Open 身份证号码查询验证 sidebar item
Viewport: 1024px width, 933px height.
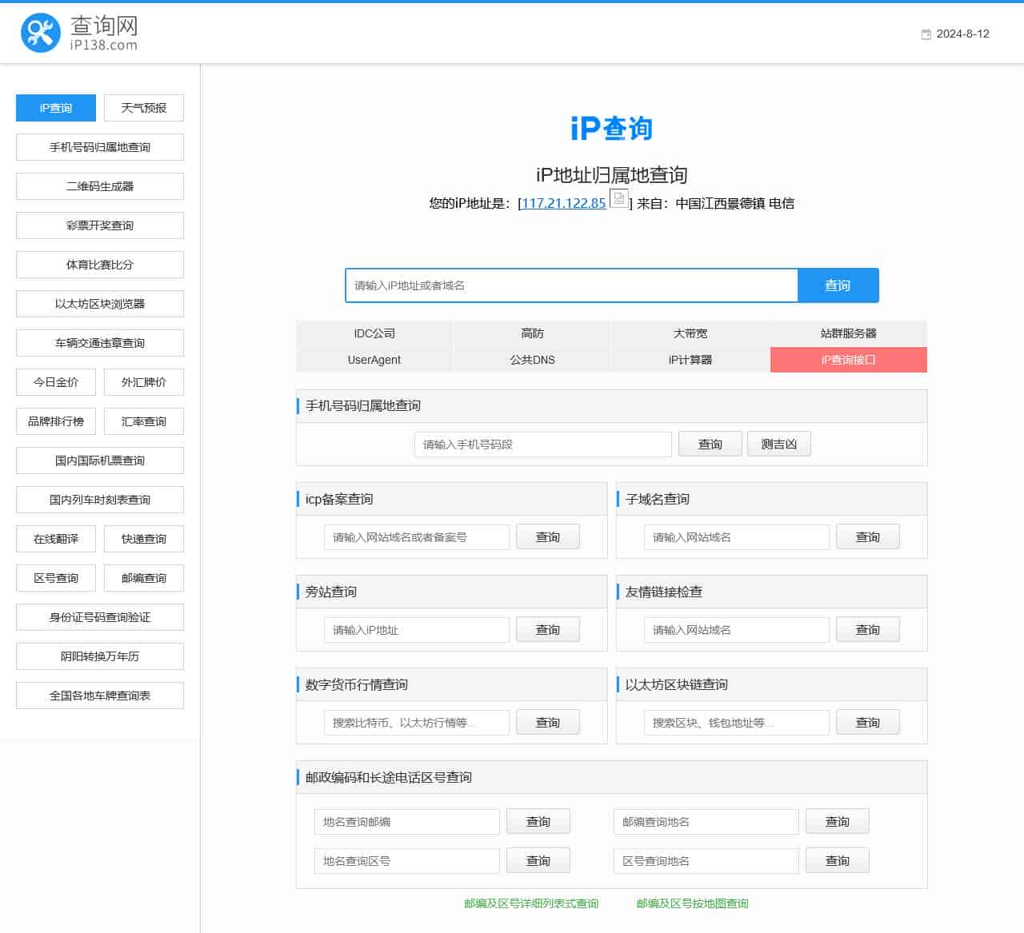point(100,617)
